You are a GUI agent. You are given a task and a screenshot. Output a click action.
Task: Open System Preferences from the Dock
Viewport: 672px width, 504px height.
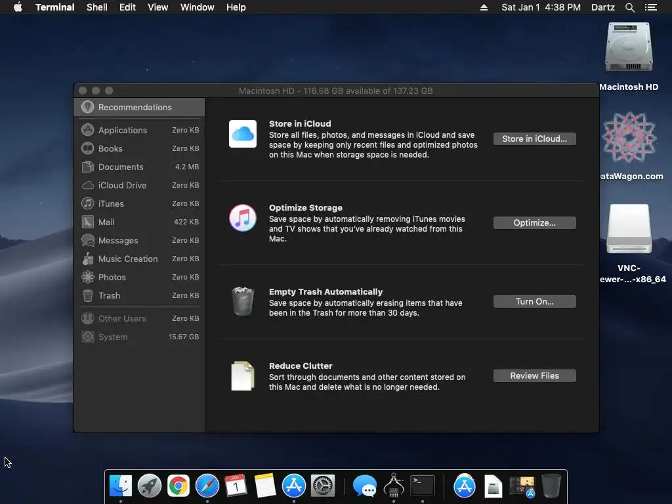click(323, 486)
